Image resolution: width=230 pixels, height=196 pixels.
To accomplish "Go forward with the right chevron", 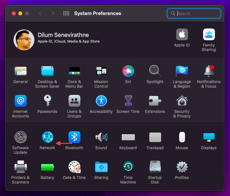I will [x=53, y=13].
